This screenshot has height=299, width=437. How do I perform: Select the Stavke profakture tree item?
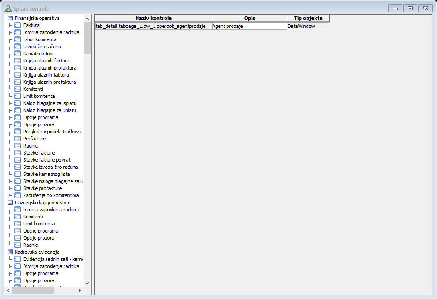42,188
